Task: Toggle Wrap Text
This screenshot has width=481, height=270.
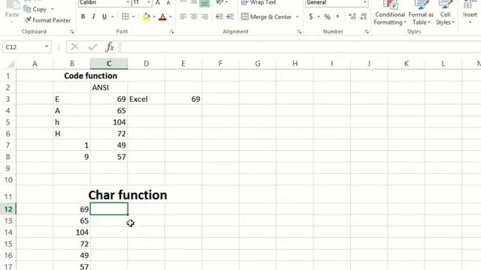Action: [259, 2]
